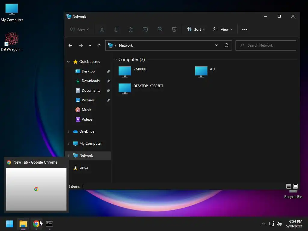Select My Computer desktop icon

tap(12, 13)
